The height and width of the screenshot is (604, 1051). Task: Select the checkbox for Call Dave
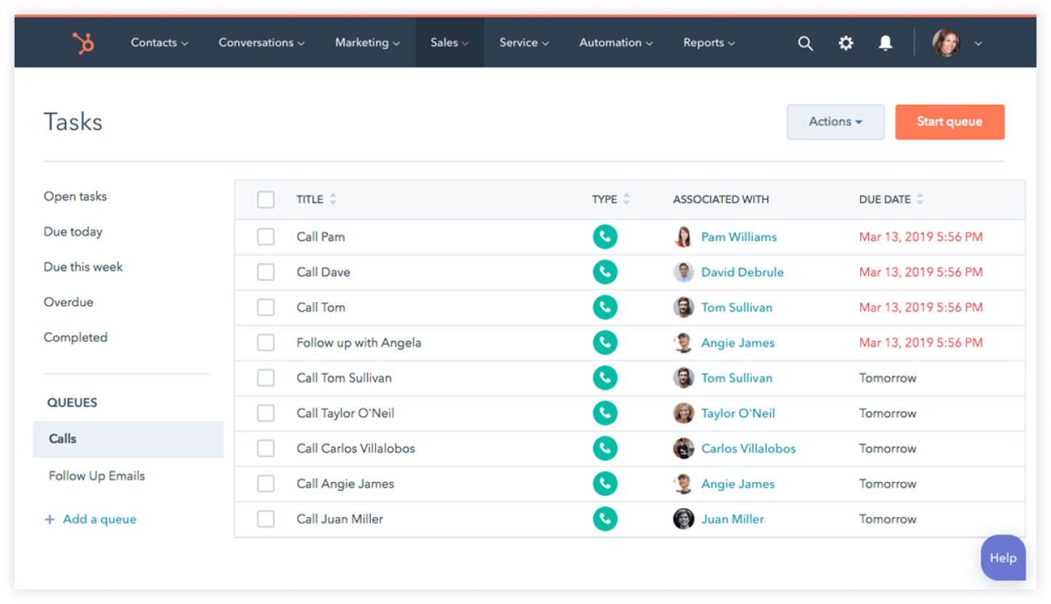tap(266, 272)
